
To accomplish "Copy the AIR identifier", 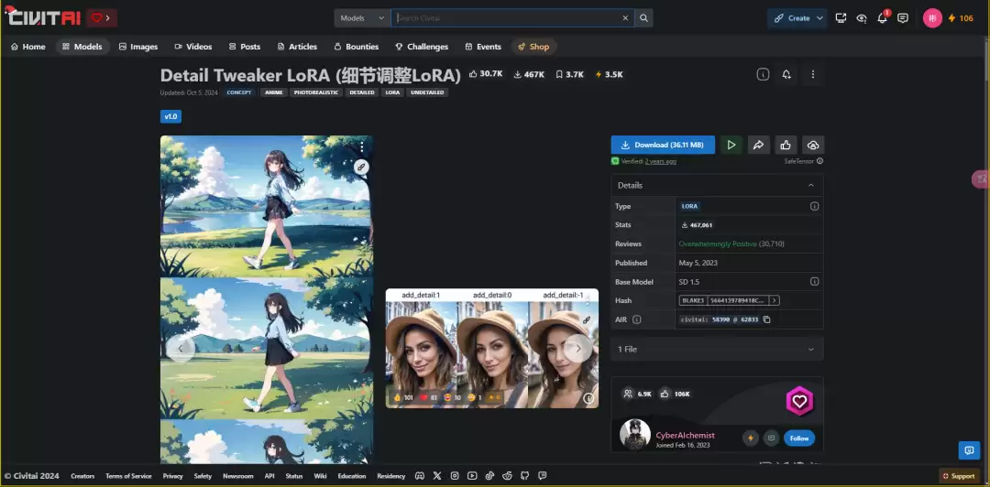I will pyautogui.click(x=766, y=319).
